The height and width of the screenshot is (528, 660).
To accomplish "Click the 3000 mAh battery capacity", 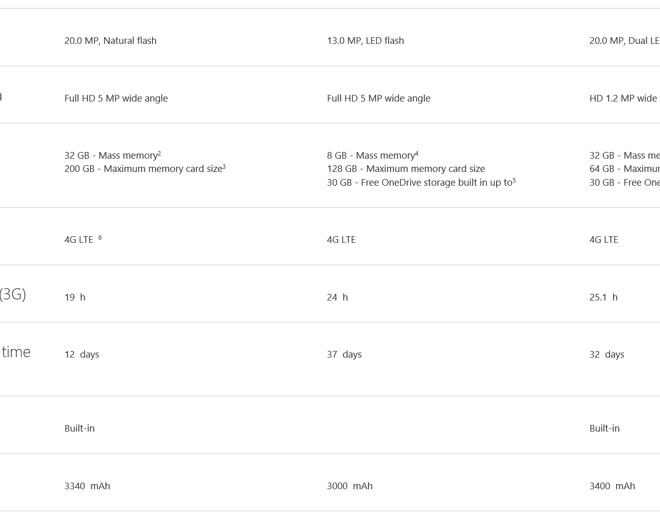I will point(350,486).
